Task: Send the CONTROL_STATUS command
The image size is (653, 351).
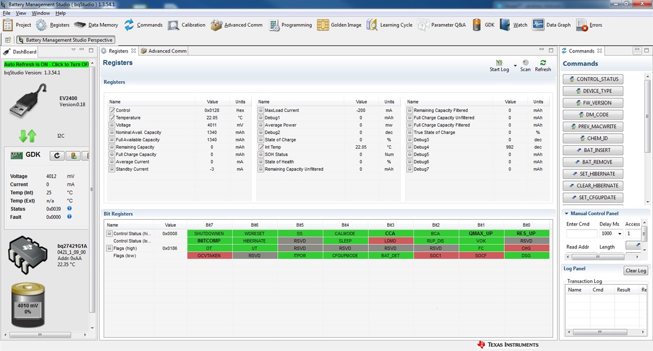Action: tap(593, 79)
